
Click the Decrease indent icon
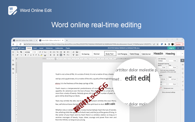point(61,52)
